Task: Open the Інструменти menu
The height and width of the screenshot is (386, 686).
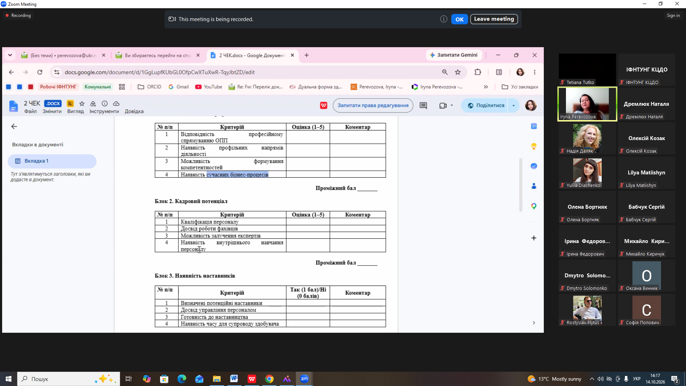Action: 104,112
